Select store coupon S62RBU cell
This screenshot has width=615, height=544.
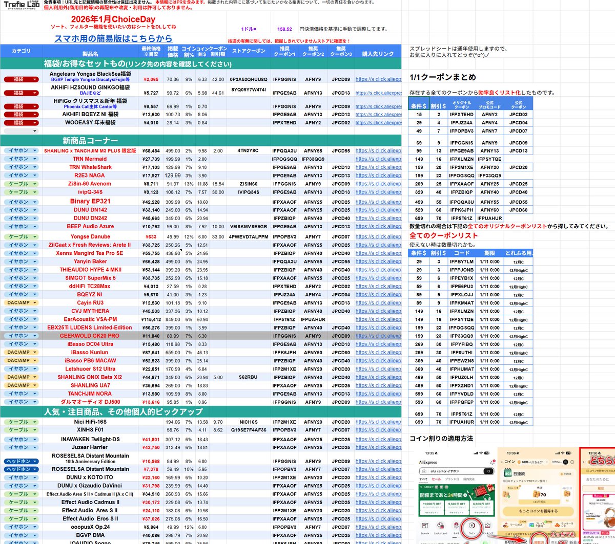coord(249,377)
